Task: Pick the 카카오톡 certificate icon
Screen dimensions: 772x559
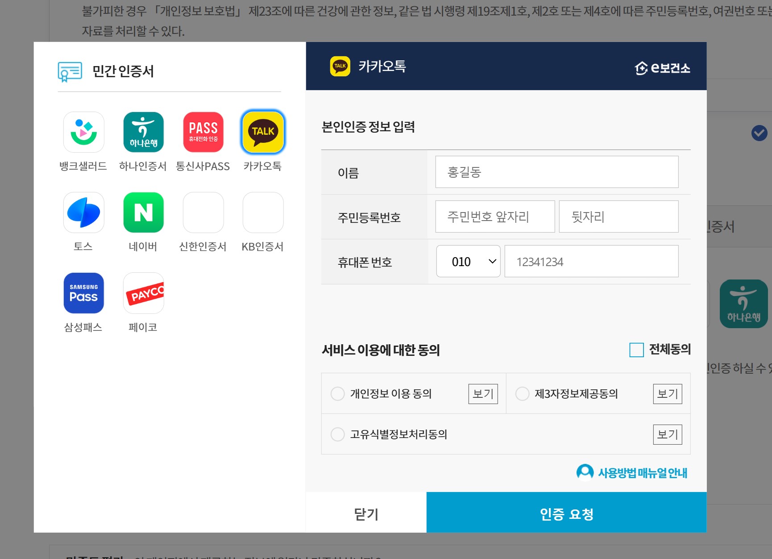Action: click(263, 132)
